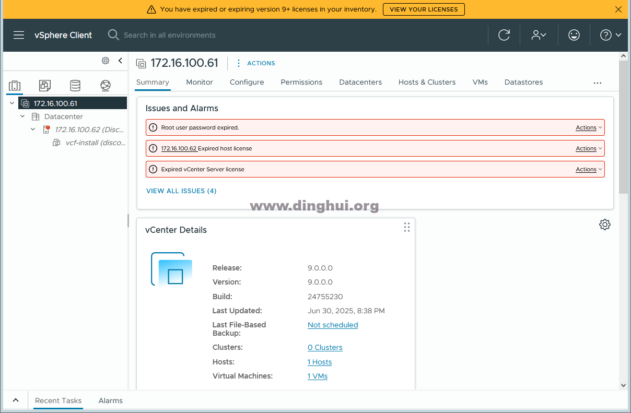The height and width of the screenshot is (413, 631).
Task: Open the user account dropdown
Action: point(538,35)
